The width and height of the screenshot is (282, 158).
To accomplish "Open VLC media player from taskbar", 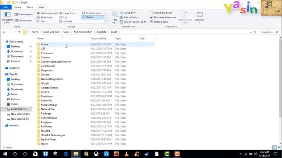I will click(x=126, y=154).
